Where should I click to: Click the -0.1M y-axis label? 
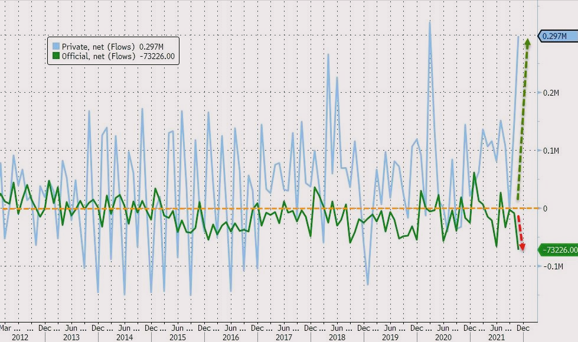click(x=553, y=266)
